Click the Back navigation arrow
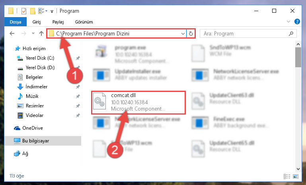Image resolution: width=306 pixels, height=185 pixels. pos(12,33)
